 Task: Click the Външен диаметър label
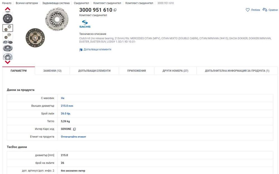[x=43, y=106]
